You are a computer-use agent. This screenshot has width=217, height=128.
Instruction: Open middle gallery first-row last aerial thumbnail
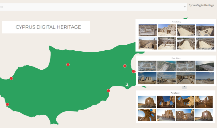[x=205, y=66]
